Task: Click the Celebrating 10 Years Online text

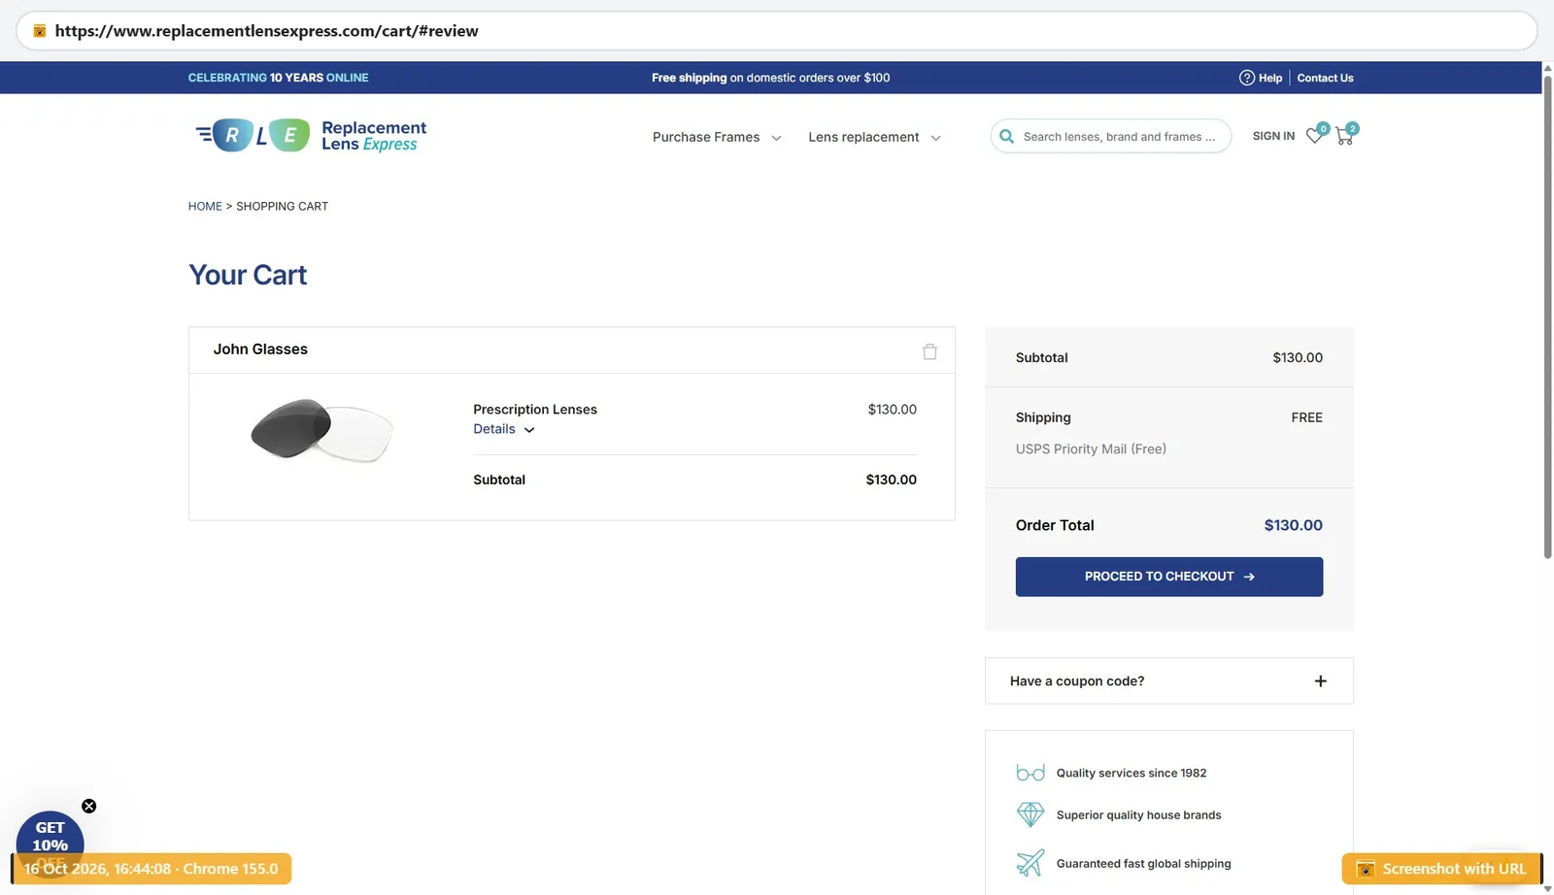Action: [278, 78]
